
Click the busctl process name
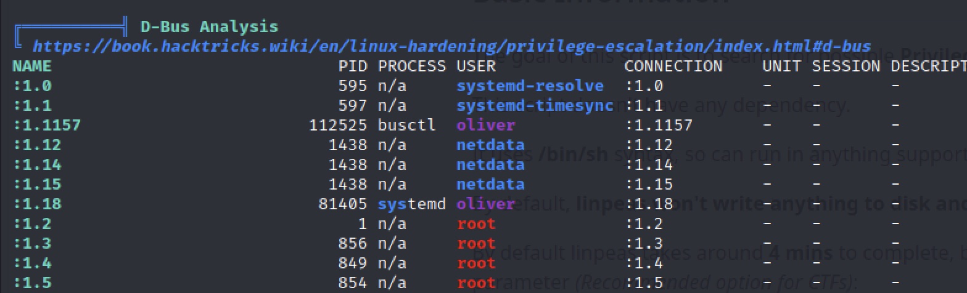click(x=407, y=125)
